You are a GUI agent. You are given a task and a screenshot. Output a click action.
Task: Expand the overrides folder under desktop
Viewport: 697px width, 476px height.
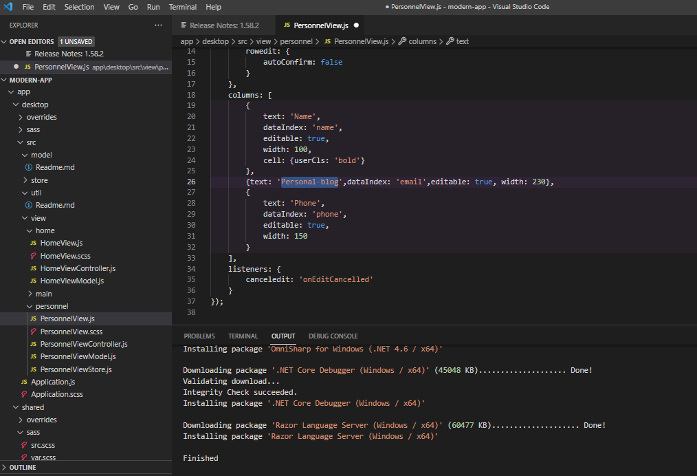coord(21,117)
